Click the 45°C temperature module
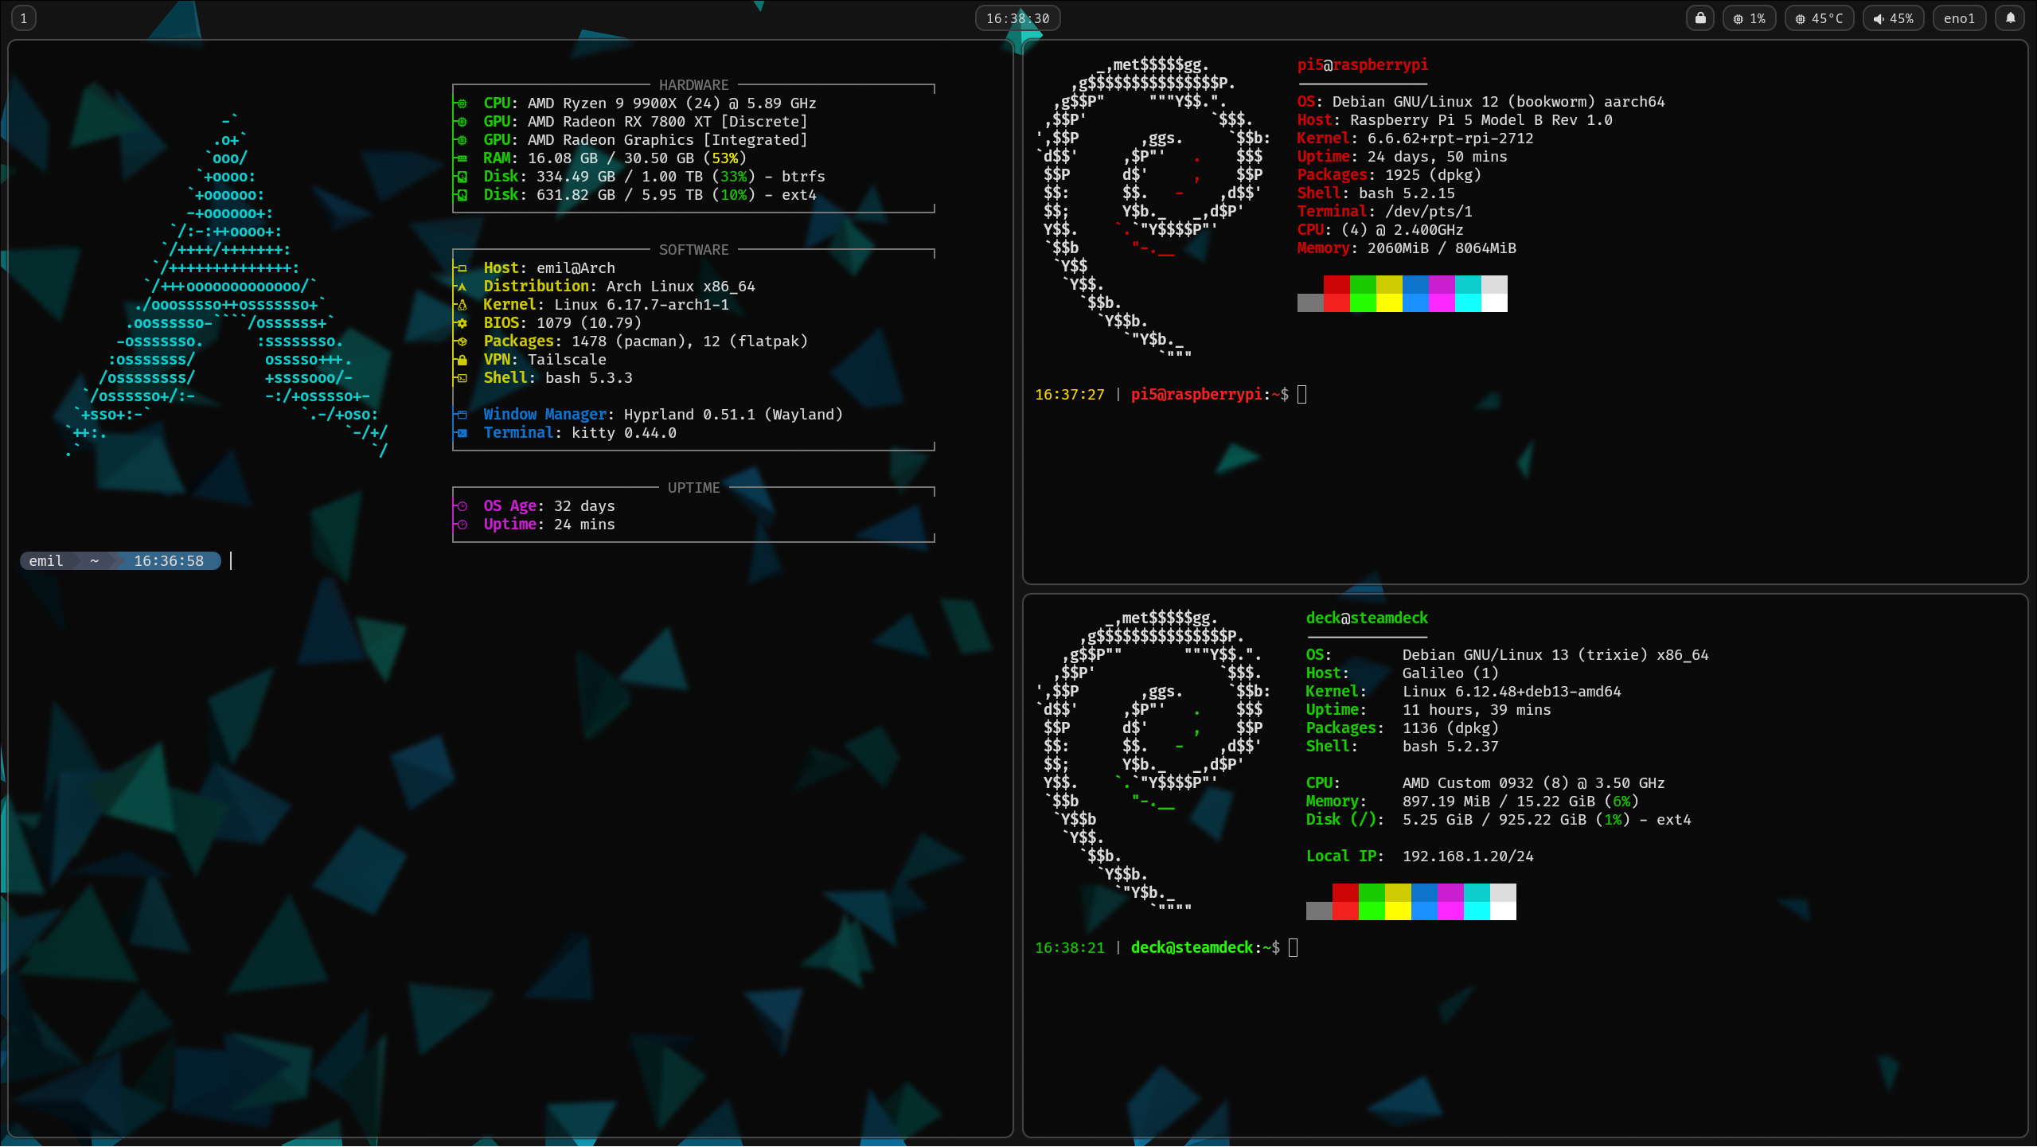Image resolution: width=2037 pixels, height=1147 pixels. 1819,18
